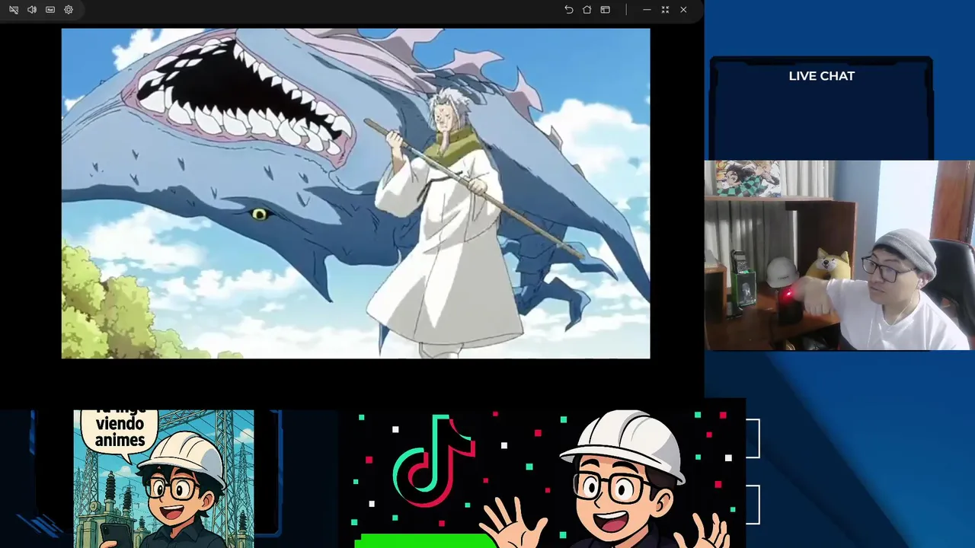Minimize the mirroring window
This screenshot has height=548, width=975.
coord(647,10)
